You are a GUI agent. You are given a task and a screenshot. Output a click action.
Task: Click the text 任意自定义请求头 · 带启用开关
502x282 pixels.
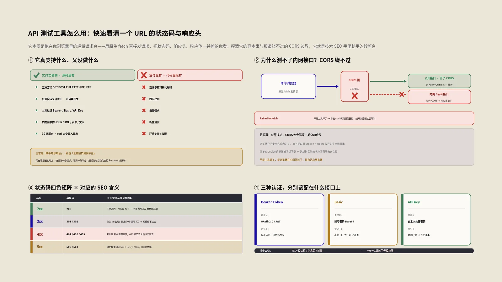pos(60,99)
